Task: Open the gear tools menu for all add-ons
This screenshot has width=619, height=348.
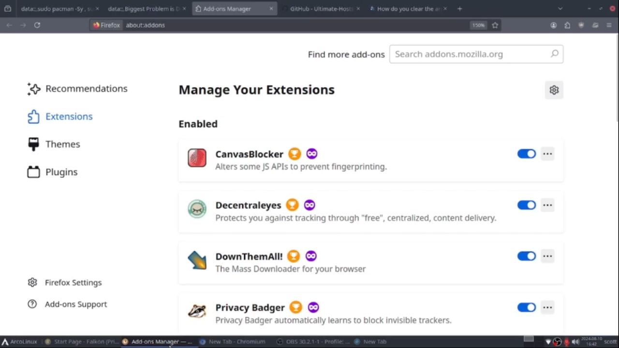Action: pyautogui.click(x=554, y=90)
